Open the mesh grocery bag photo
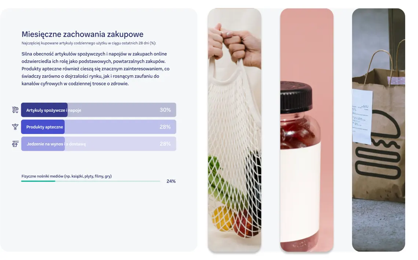Viewport: 418px width, 260px height. (x=235, y=130)
